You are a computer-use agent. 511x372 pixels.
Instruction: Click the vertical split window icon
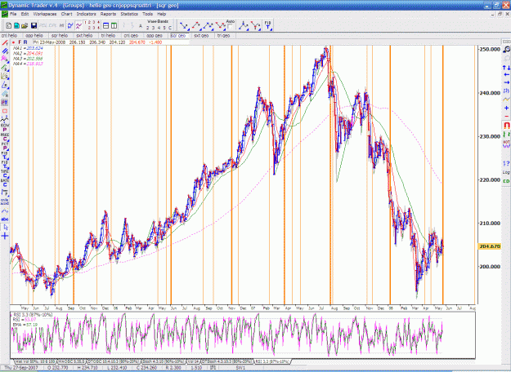click(x=114, y=25)
